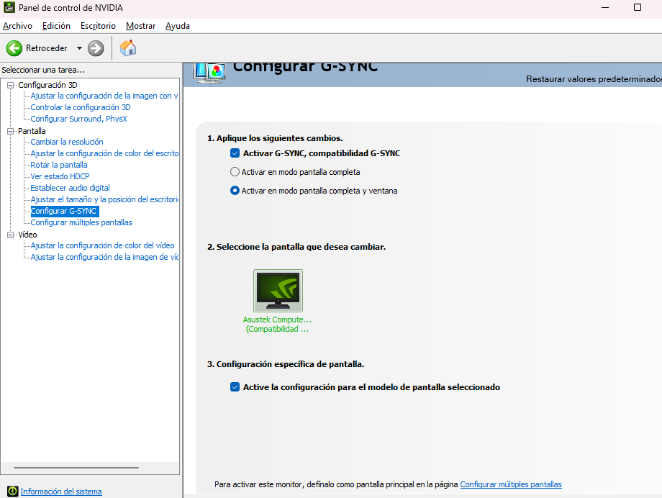The height and width of the screenshot is (498, 662).
Task: Click the green Retroceder back arrow icon
Action: coord(14,48)
